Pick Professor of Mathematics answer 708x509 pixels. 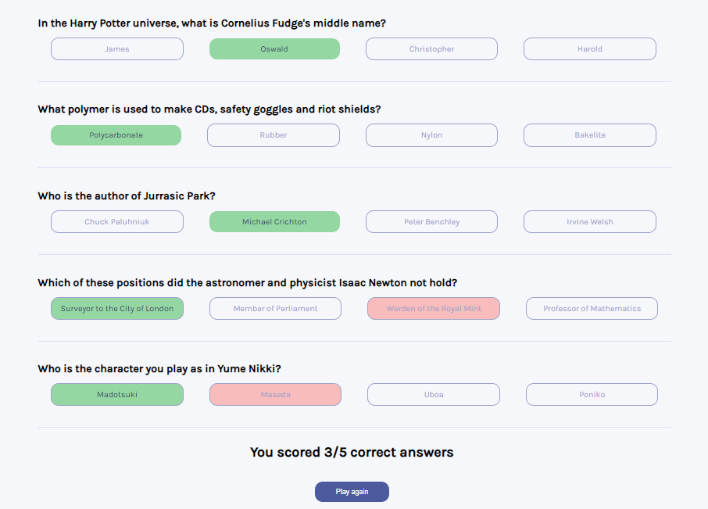point(592,309)
